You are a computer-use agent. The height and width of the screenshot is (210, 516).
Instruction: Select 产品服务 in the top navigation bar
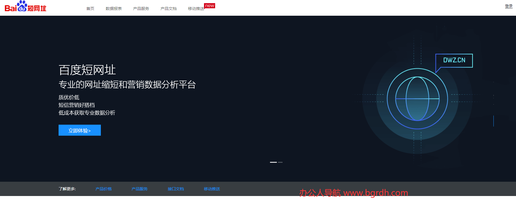[141, 9]
